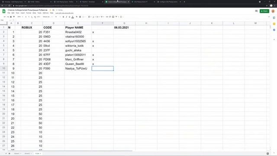Click the select-all corner box
This screenshot has width=277, height=156.
point(3,23)
